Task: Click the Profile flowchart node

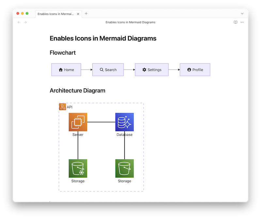Action: click(x=195, y=70)
